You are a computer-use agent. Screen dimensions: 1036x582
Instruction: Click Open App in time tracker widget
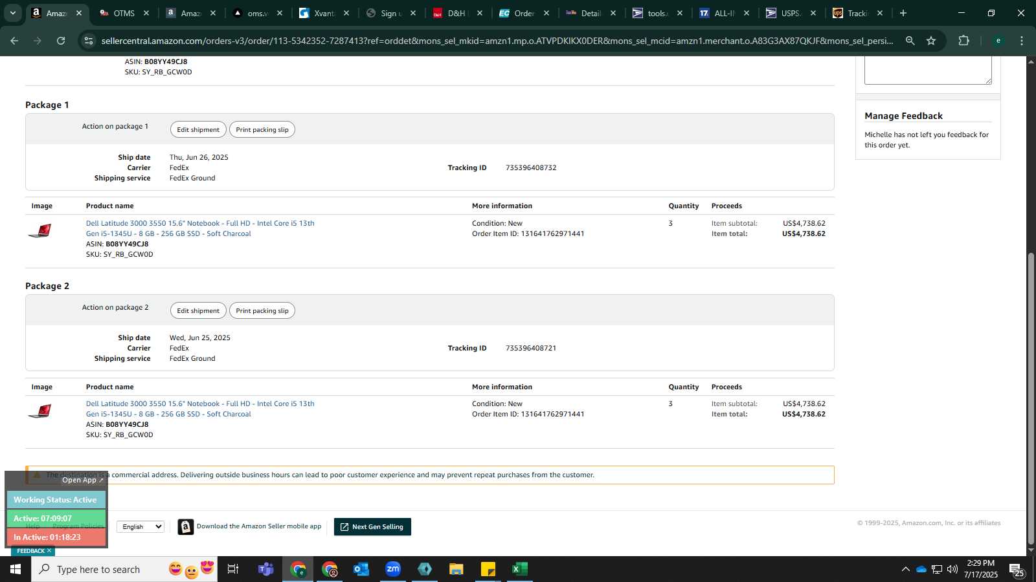[82, 480]
